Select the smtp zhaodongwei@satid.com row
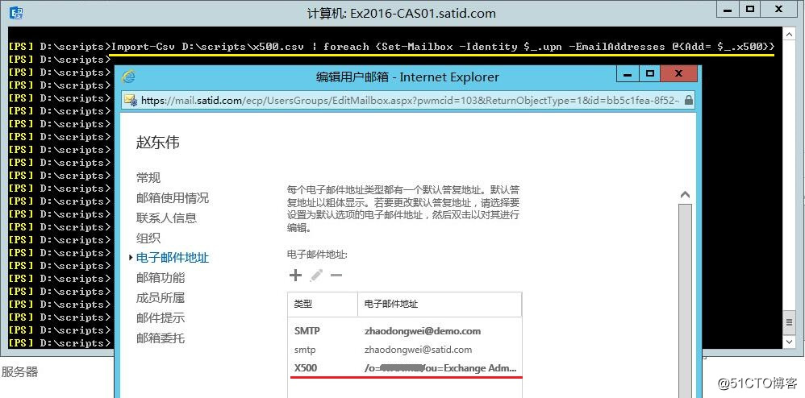Image resolution: width=805 pixels, height=398 pixels. (405, 350)
